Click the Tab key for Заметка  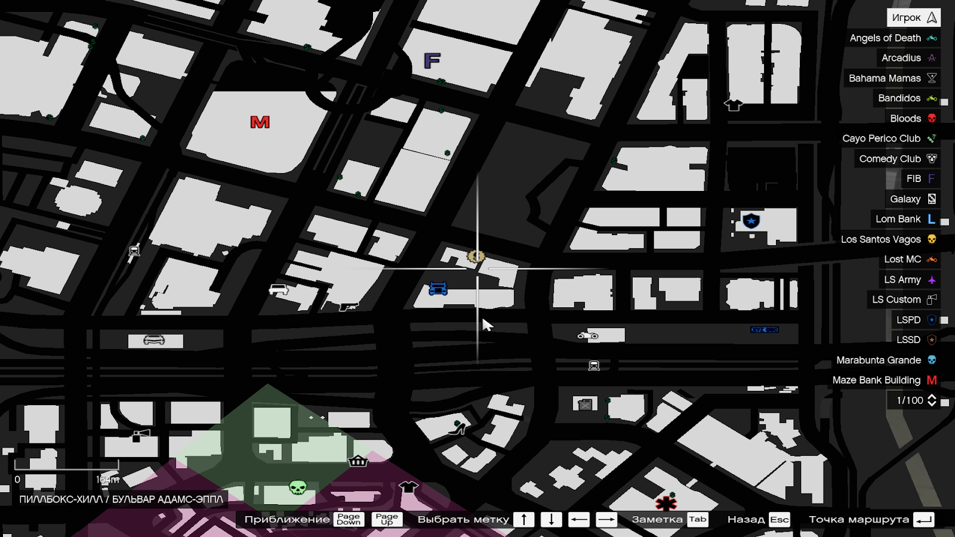[698, 519]
